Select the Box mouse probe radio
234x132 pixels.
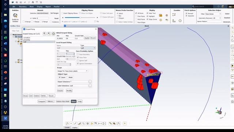pos(117,16)
